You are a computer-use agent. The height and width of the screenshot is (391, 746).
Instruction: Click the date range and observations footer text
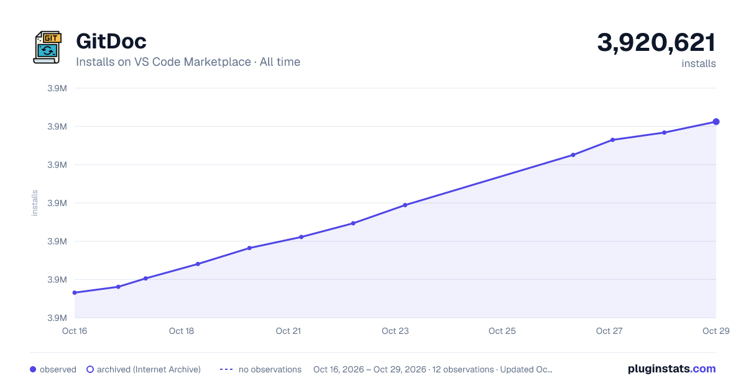coord(433,369)
